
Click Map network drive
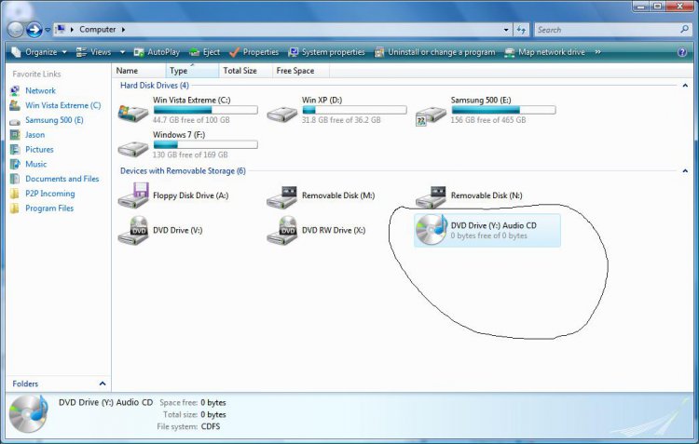544,52
